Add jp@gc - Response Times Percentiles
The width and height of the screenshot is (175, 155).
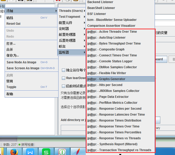click(x=121, y=132)
